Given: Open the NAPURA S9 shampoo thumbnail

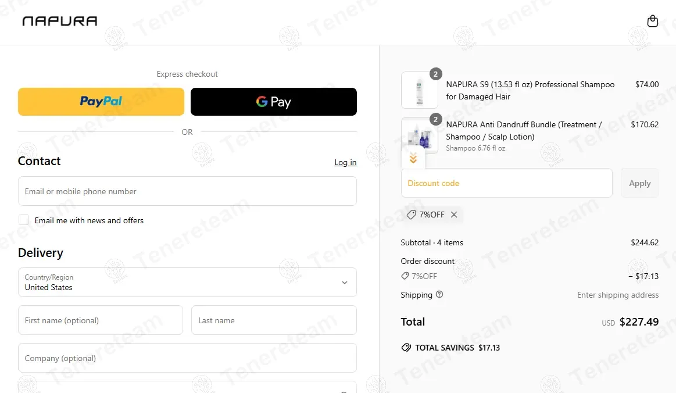Looking at the screenshot, I should click(x=420, y=90).
